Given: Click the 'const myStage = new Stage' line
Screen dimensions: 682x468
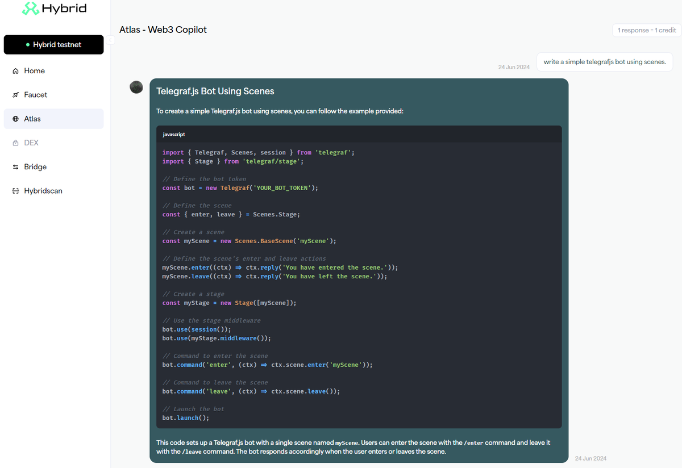Looking at the screenshot, I should 229,303.
